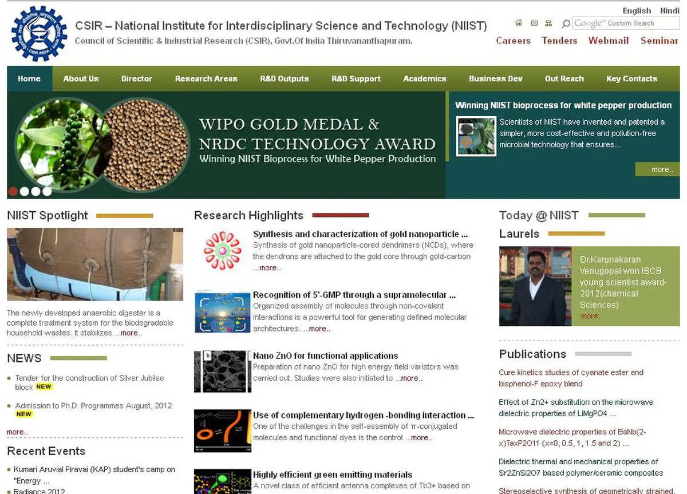Click the CSIR gear logo
The height and width of the screenshot is (494, 687).
[x=39, y=33]
